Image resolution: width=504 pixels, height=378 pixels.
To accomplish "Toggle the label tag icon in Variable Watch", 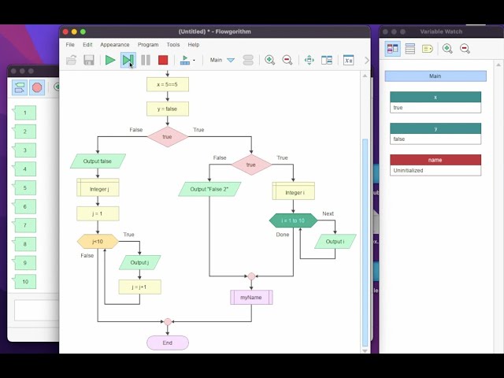I will click(x=427, y=49).
